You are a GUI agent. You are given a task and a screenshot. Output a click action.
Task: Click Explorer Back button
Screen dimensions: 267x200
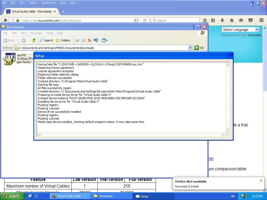(x=9, y=40)
